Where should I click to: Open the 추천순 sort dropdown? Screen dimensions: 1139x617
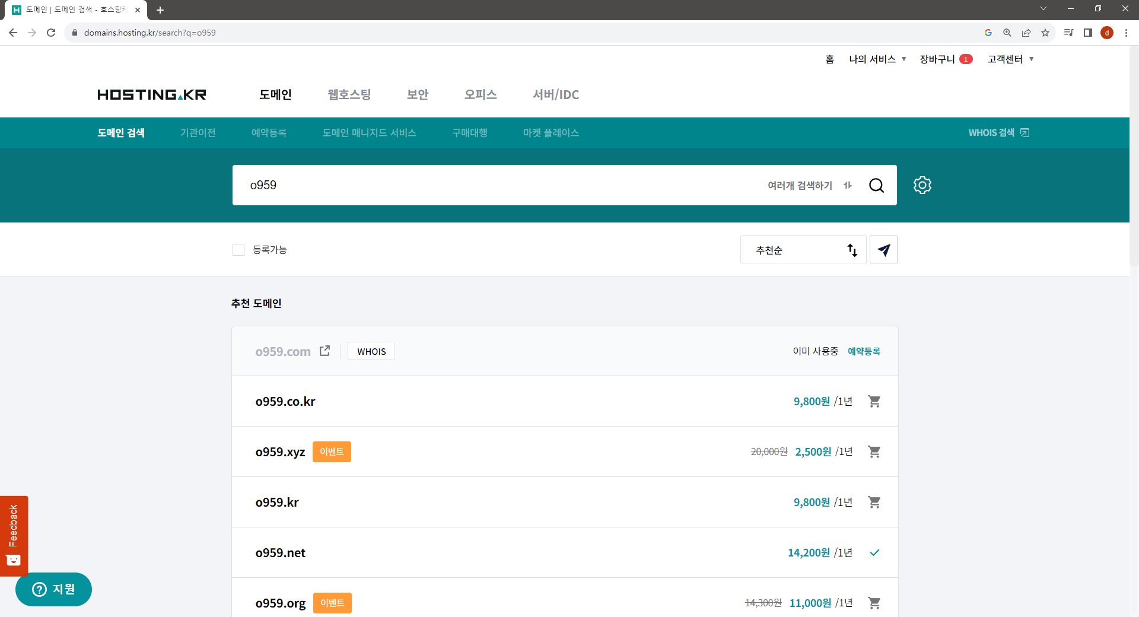point(803,250)
